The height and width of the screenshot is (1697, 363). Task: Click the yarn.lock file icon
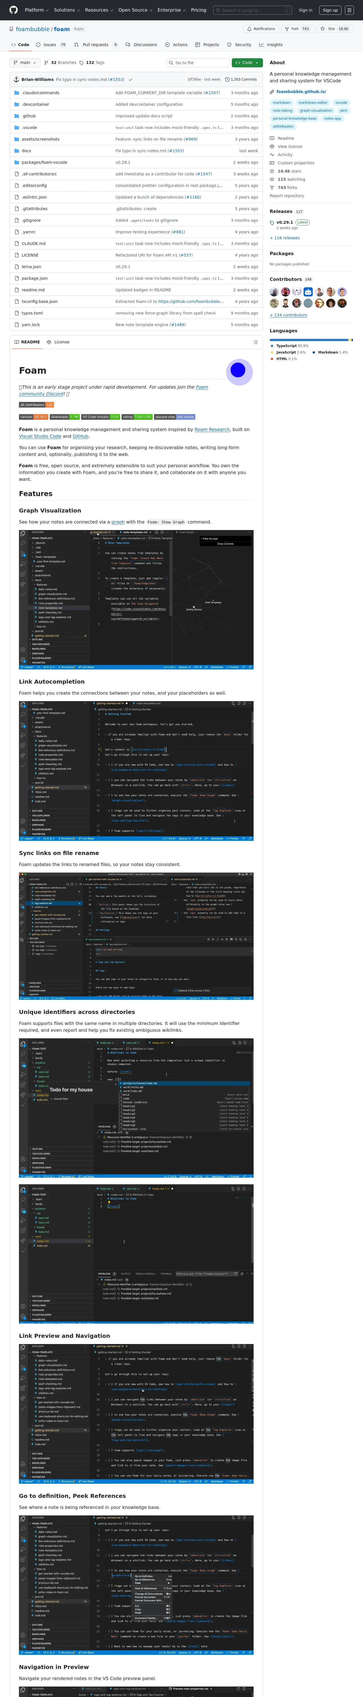coord(16,325)
